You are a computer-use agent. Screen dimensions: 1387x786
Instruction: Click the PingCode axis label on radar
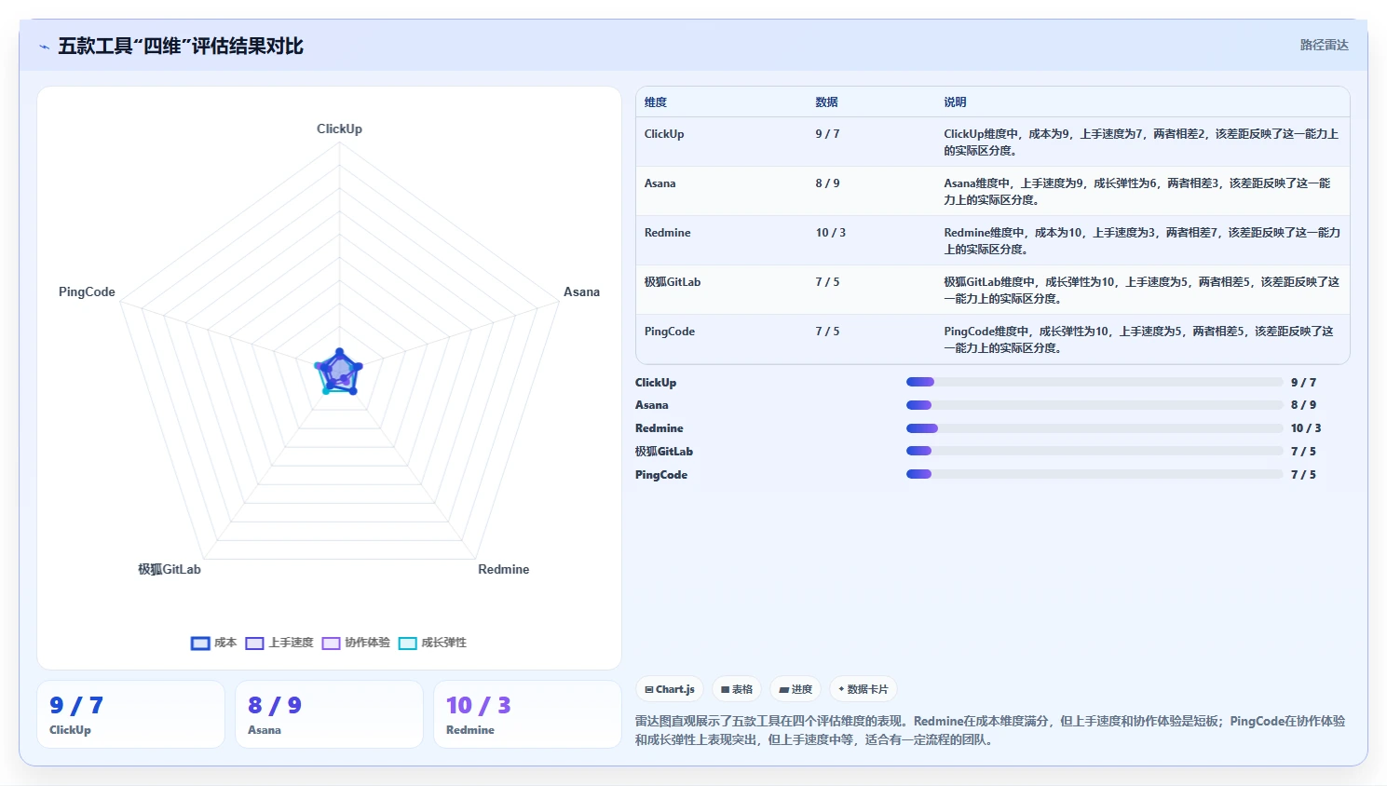coord(87,292)
